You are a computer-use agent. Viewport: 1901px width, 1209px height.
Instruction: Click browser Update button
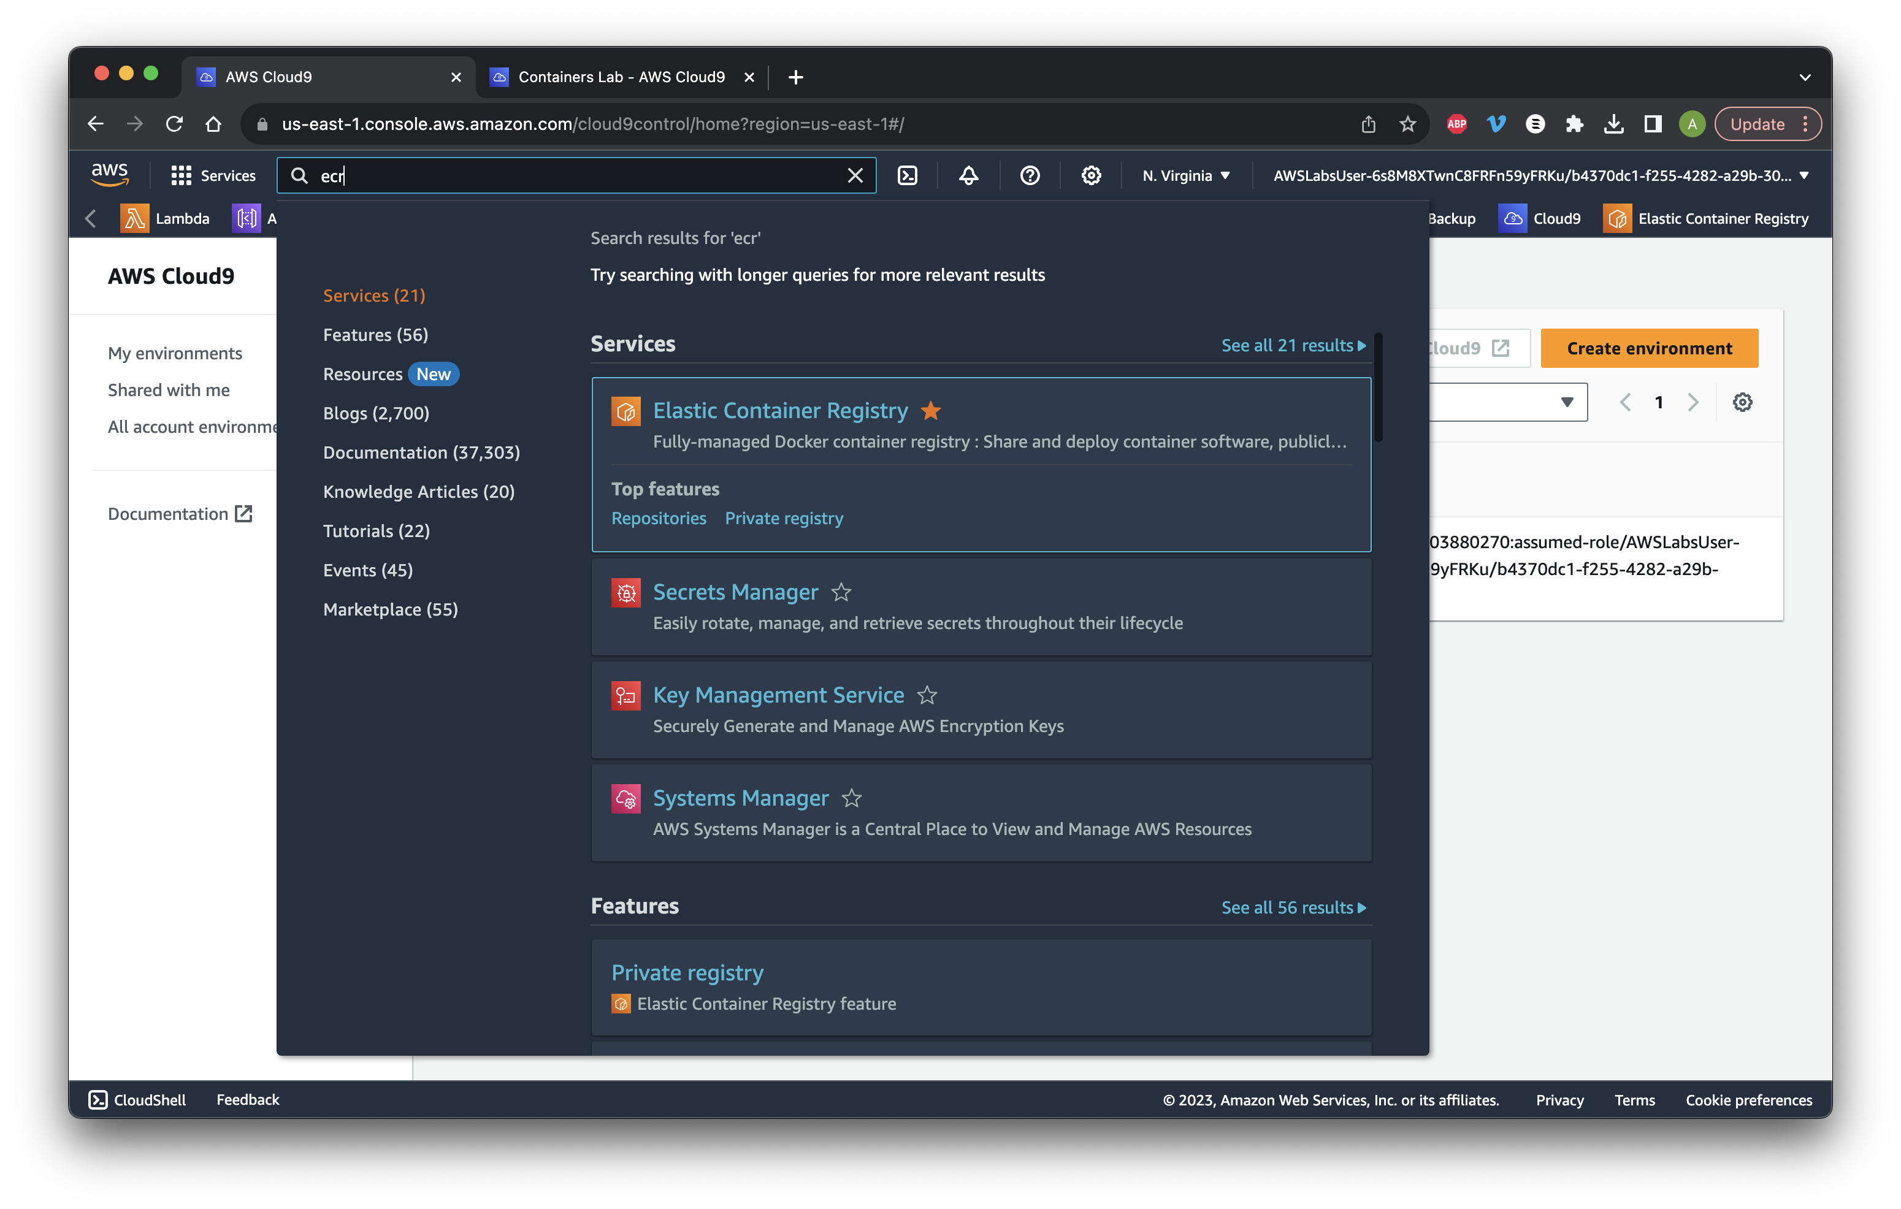pyautogui.click(x=1766, y=124)
